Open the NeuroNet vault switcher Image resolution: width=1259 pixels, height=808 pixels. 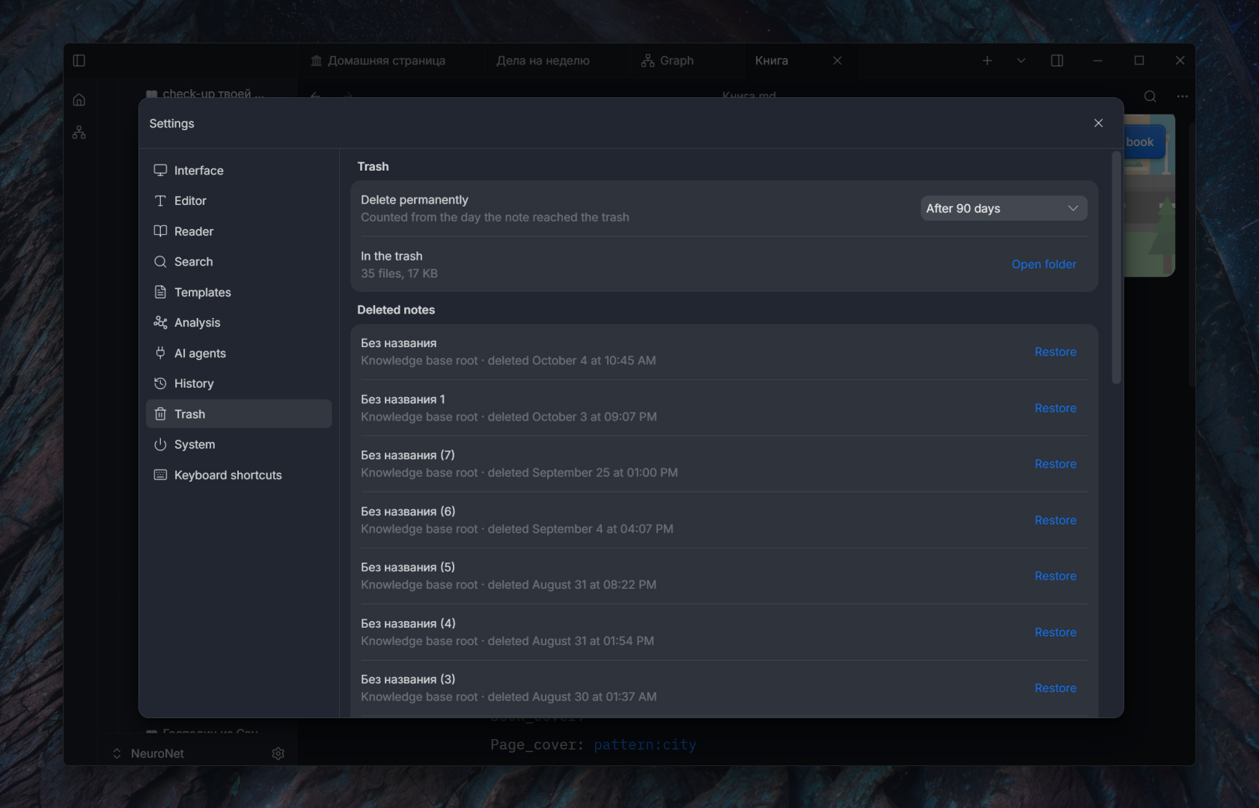(x=148, y=753)
